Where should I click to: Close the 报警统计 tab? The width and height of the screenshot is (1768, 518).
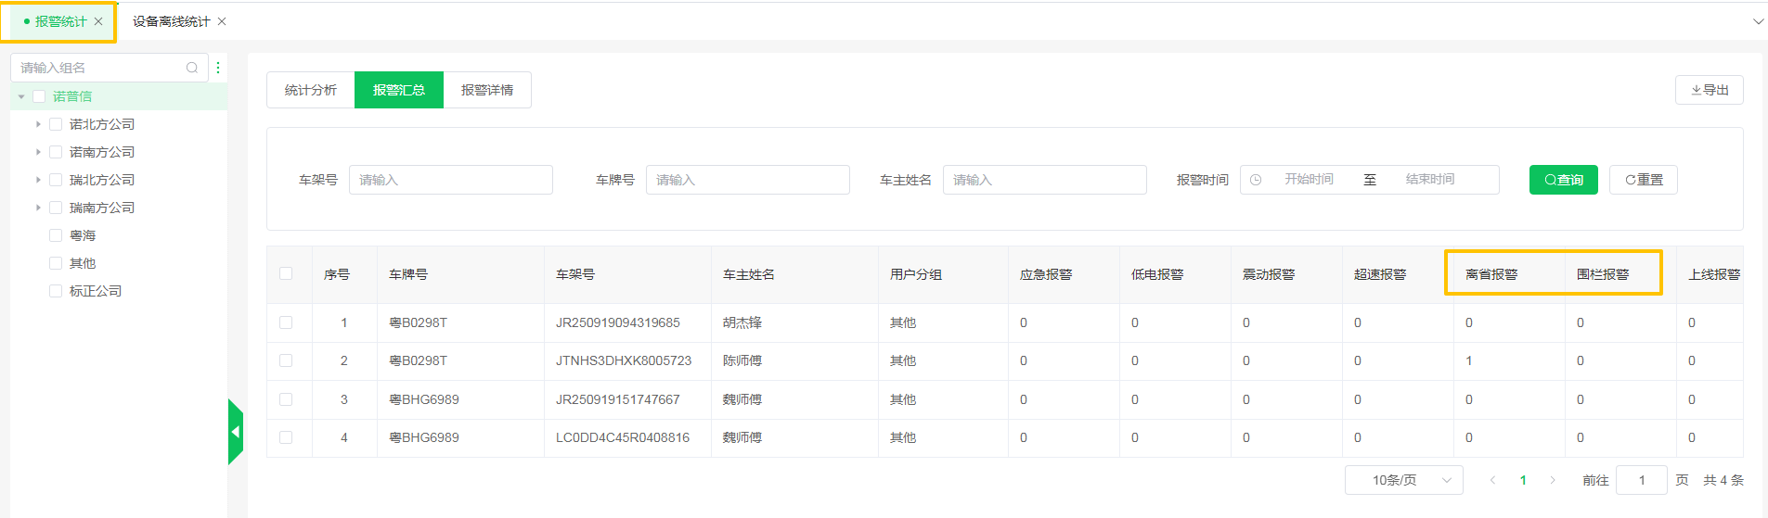(98, 21)
